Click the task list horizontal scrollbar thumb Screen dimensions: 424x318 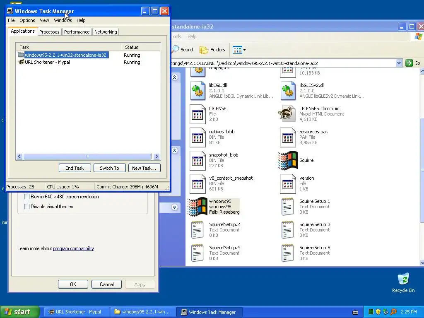87,156
